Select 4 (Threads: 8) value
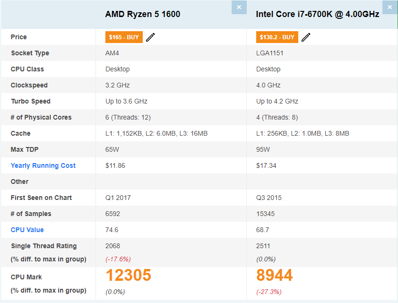Viewport: 398px width, 303px height. 277,117
